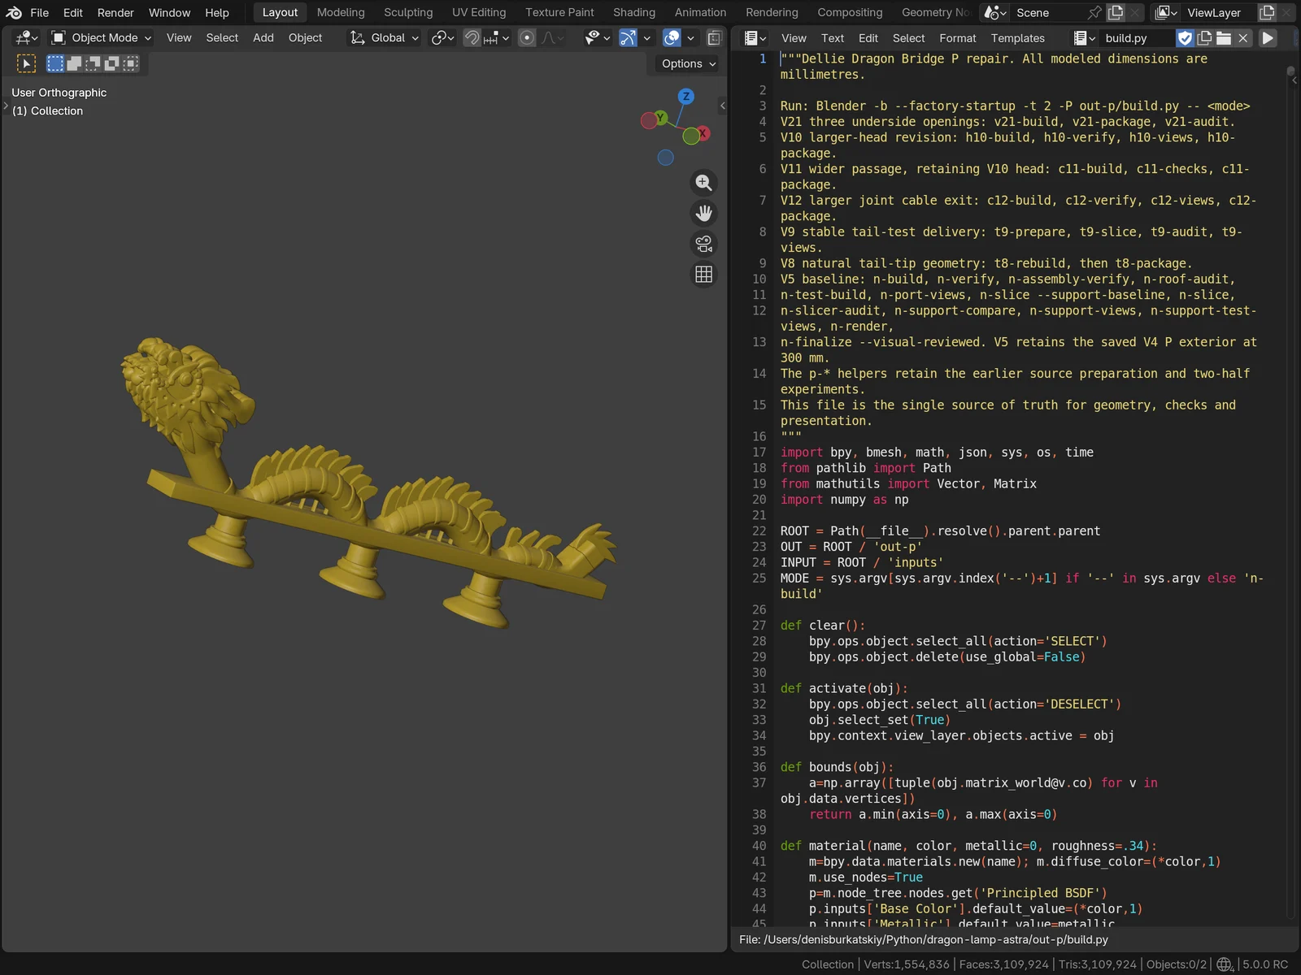1301x975 pixels.
Task: Expand the viewport Options dropdown
Action: (689, 63)
